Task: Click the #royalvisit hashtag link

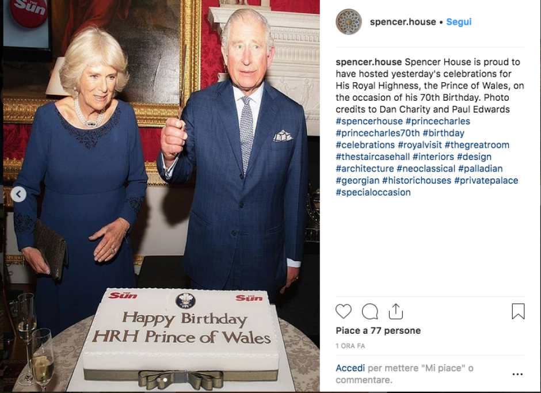Action: coord(420,145)
